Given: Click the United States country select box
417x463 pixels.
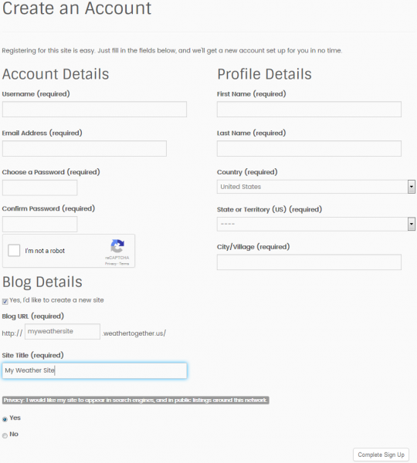Looking at the screenshot, I should click(x=316, y=187).
